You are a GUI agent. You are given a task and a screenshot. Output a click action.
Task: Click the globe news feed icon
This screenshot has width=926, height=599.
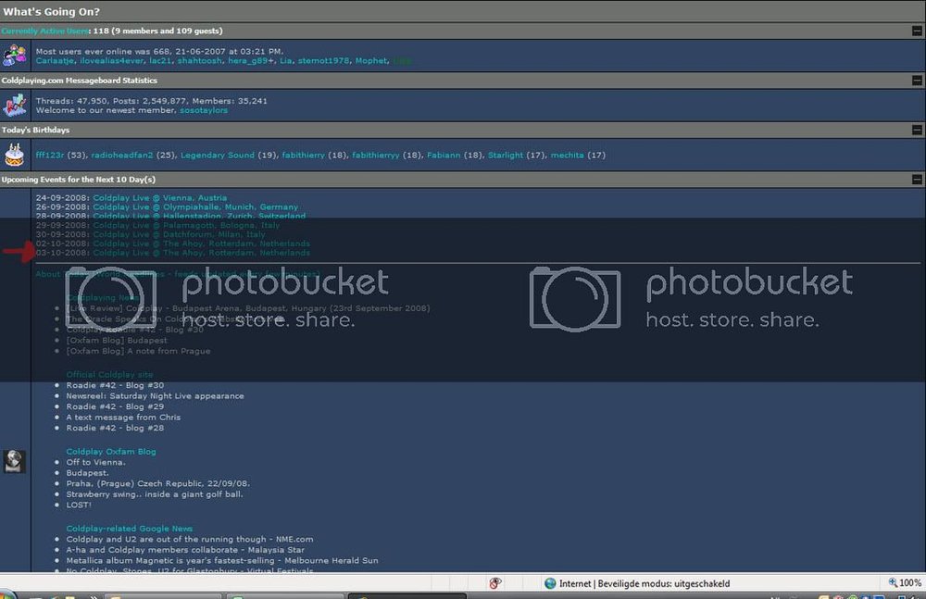[14, 461]
